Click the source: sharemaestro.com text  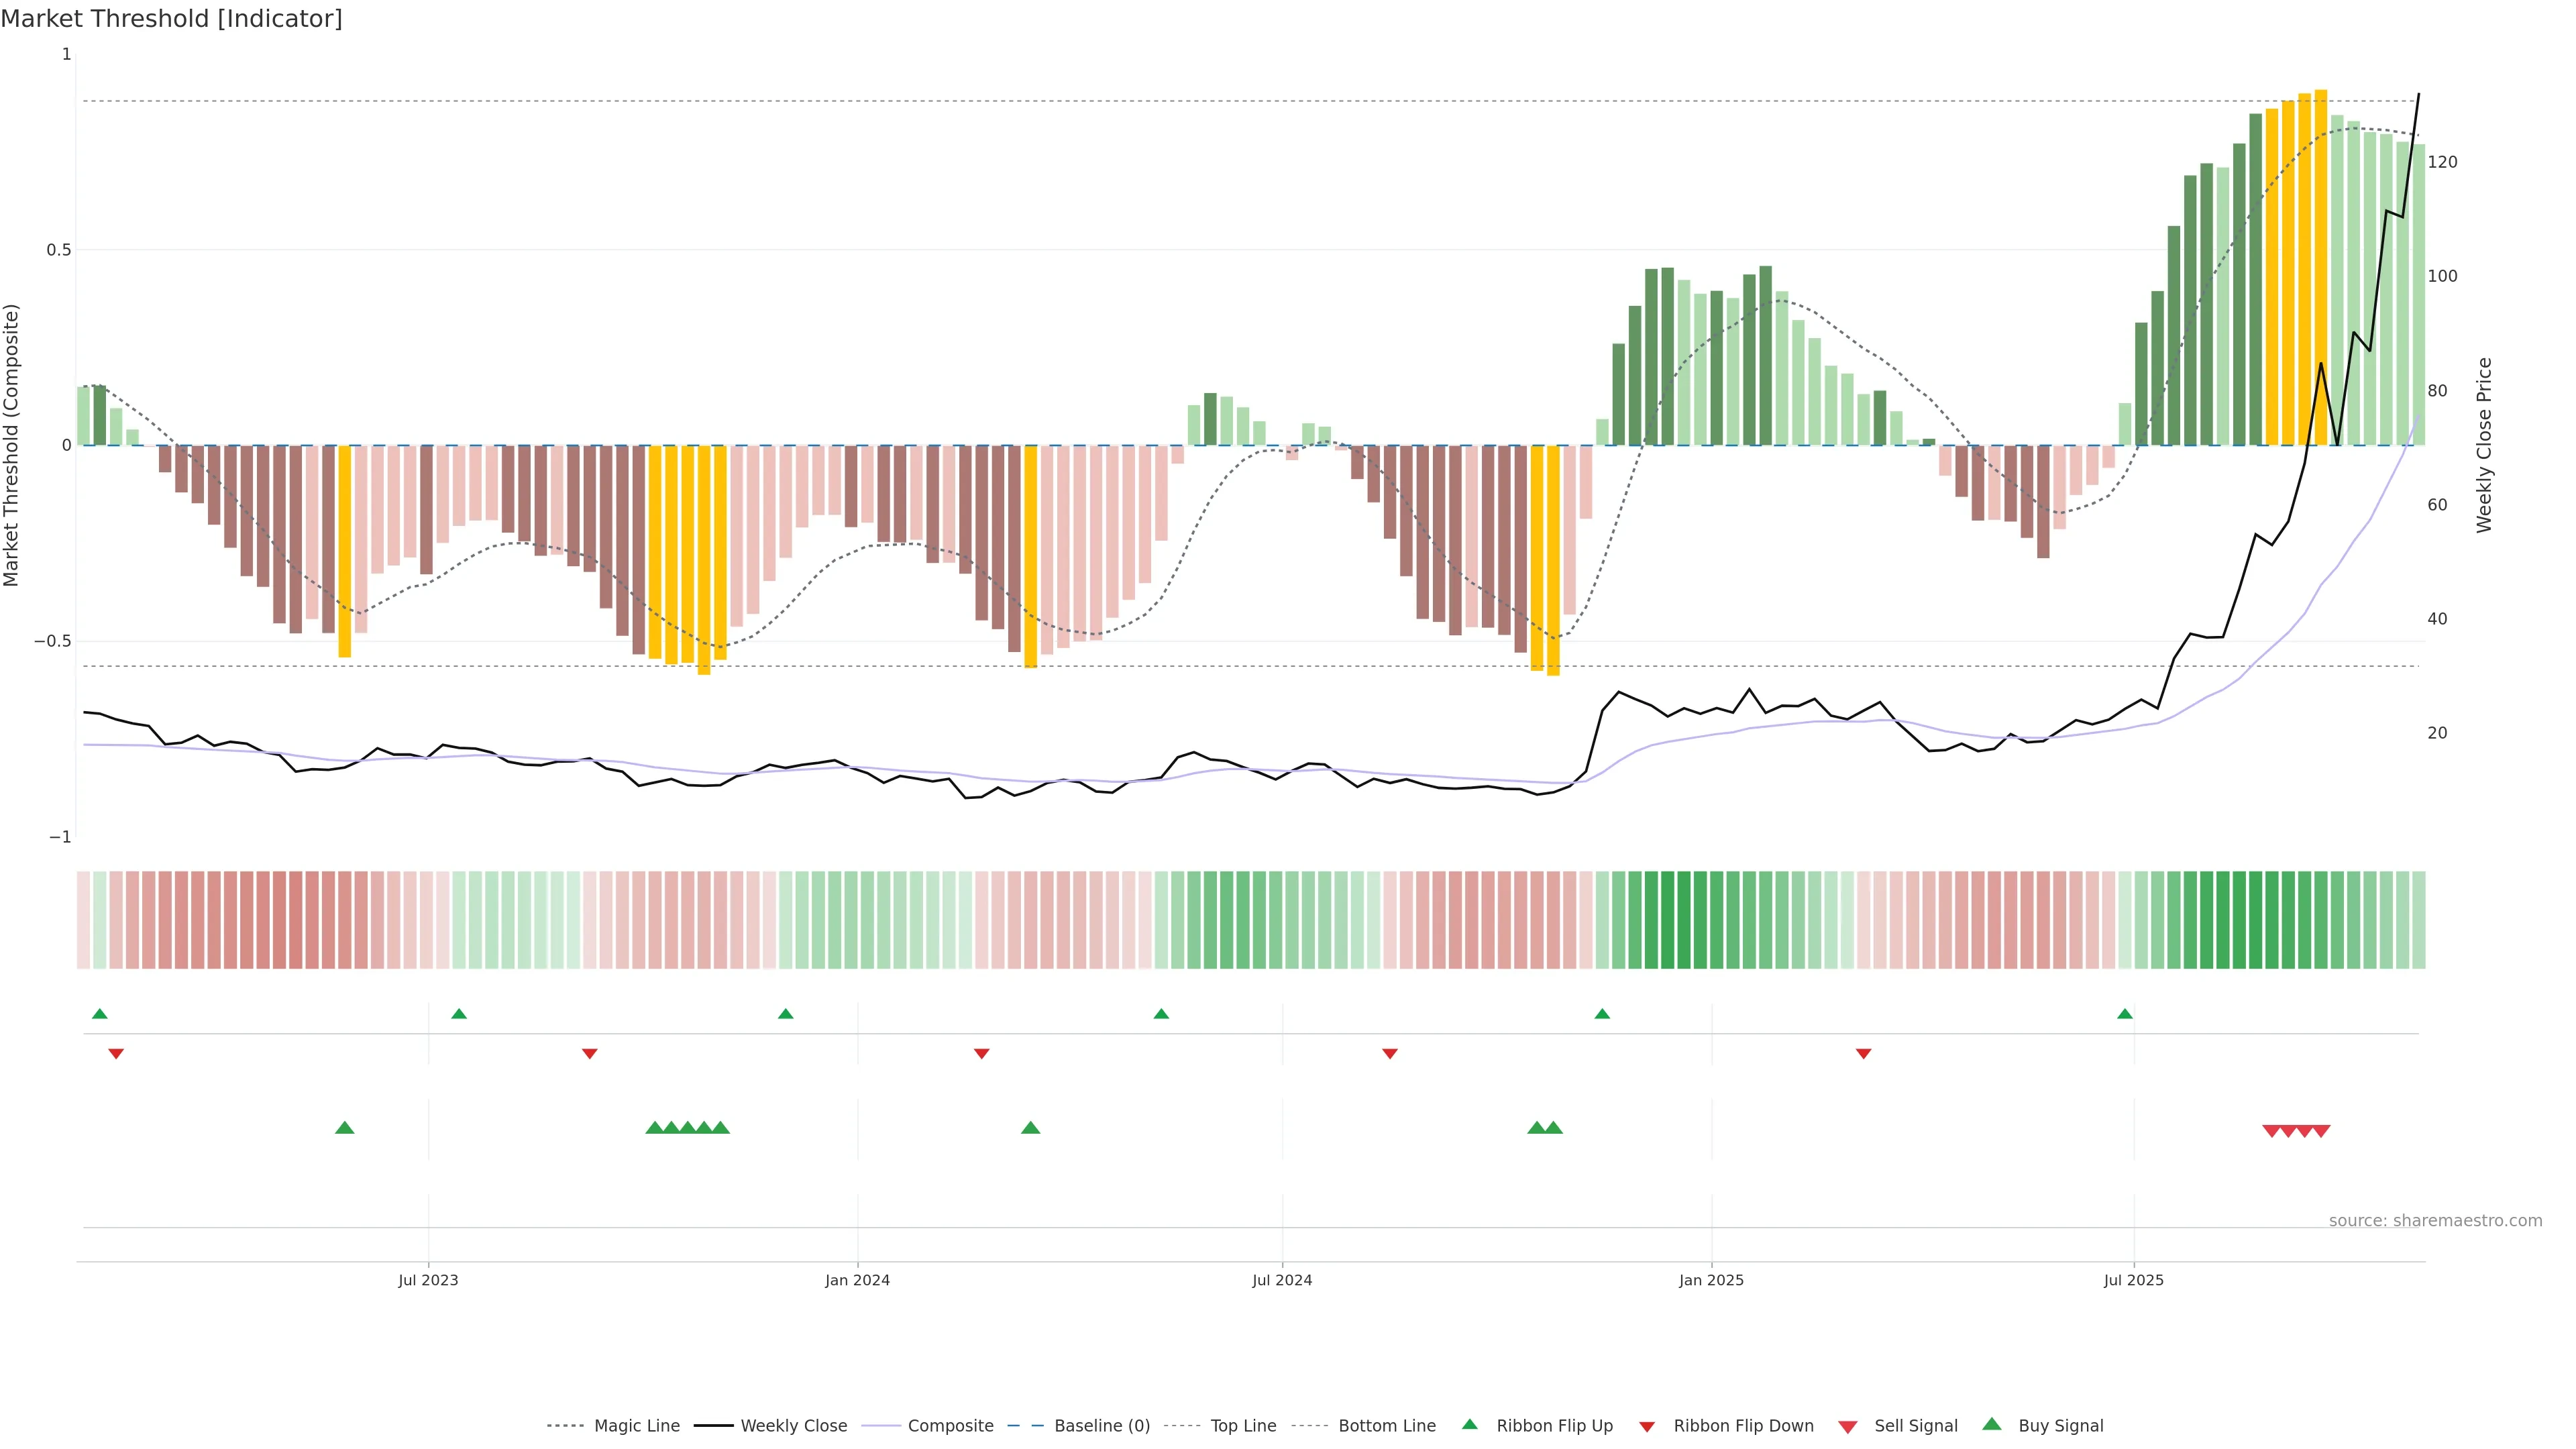2435,1221
